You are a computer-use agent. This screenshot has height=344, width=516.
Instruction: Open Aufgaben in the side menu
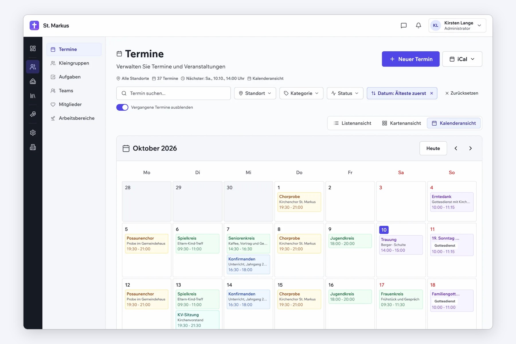pyautogui.click(x=74, y=77)
